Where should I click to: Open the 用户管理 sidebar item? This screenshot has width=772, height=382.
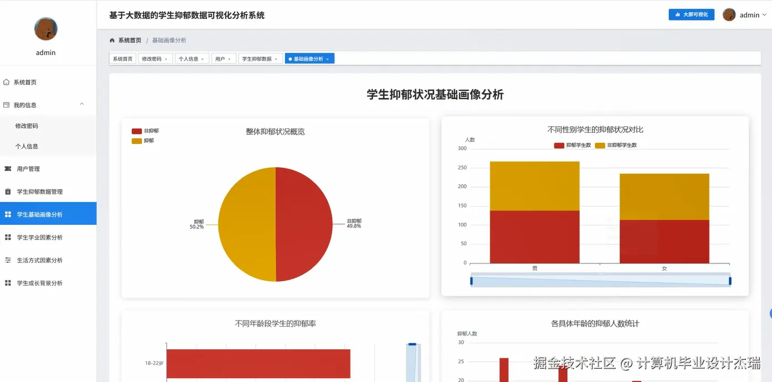[x=48, y=169]
